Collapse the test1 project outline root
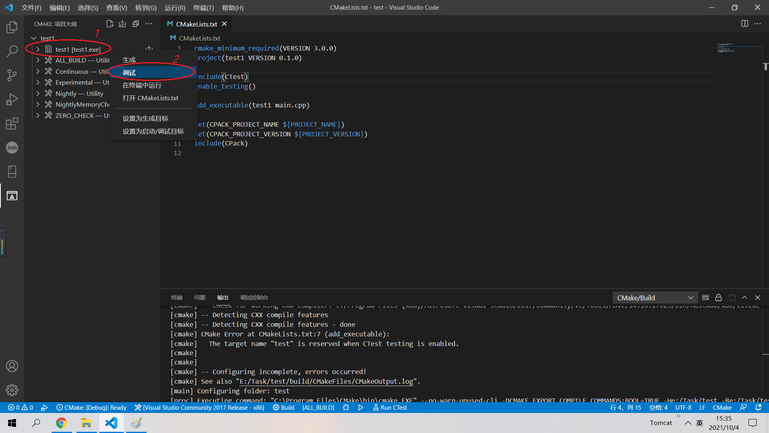Screen dimensions: 769x433 click(x=34, y=38)
